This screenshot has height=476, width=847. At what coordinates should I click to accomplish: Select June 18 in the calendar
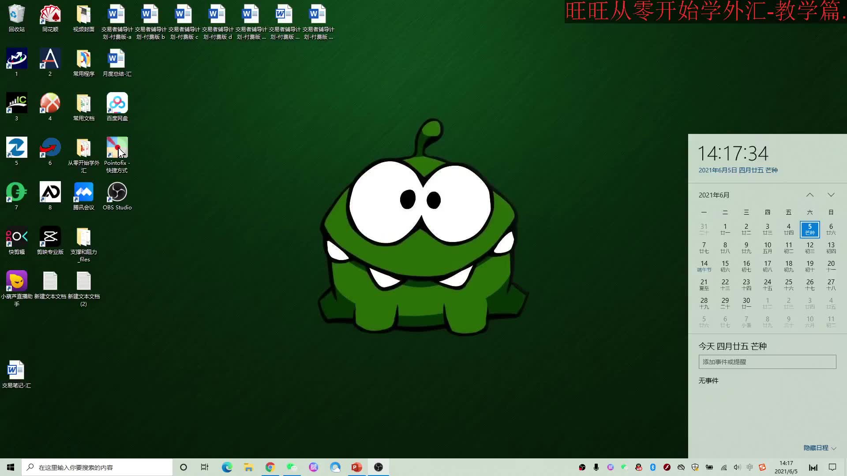[x=789, y=266]
